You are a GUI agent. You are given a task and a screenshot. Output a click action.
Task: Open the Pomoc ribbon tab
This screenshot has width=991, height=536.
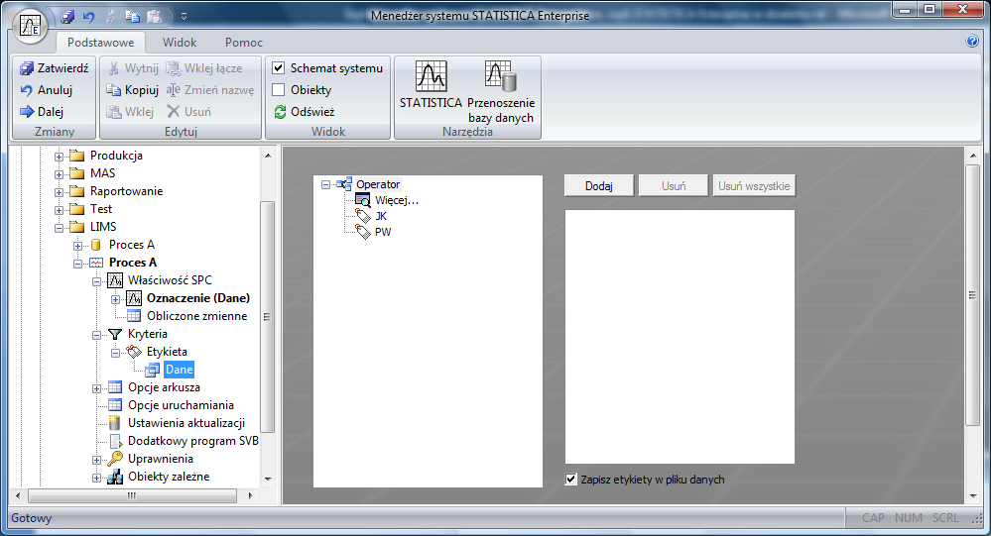coord(244,43)
